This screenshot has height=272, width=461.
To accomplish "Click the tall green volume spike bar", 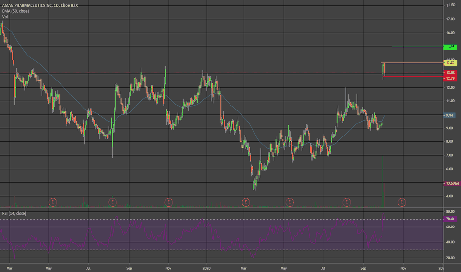I will (x=383, y=181).
